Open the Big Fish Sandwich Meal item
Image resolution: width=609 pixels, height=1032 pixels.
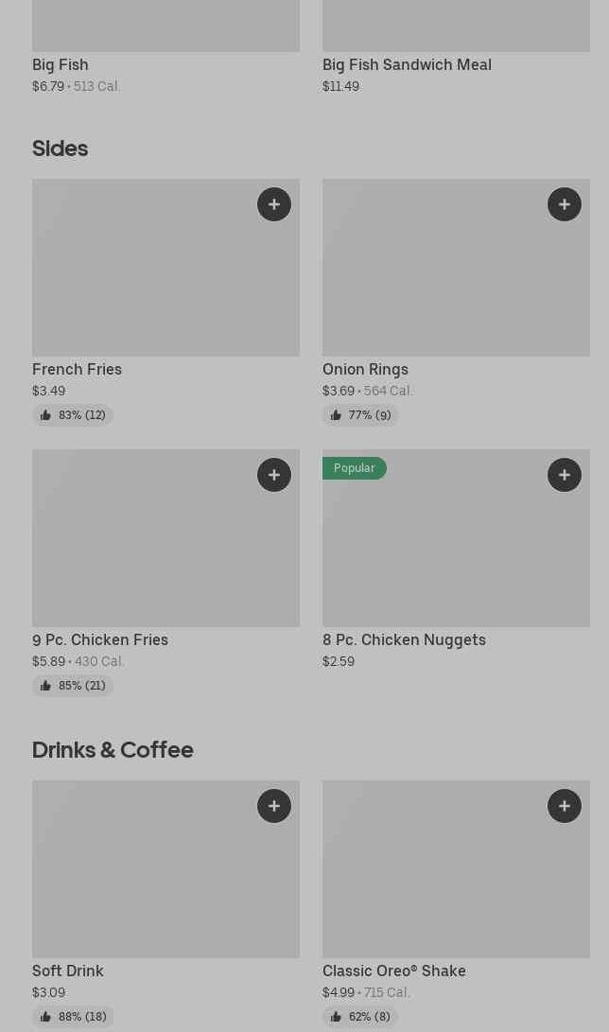click(407, 64)
